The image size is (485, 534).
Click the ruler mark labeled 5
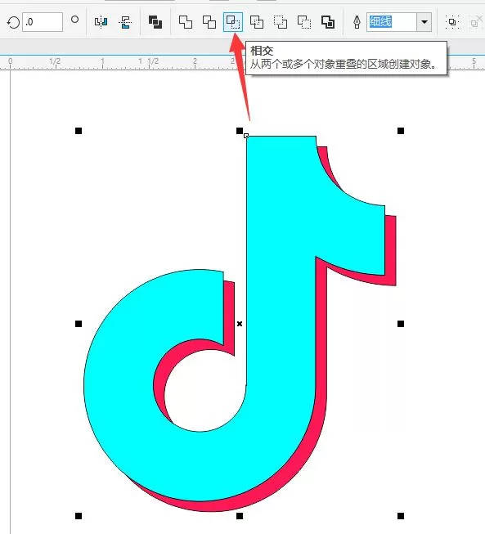coord(474,61)
